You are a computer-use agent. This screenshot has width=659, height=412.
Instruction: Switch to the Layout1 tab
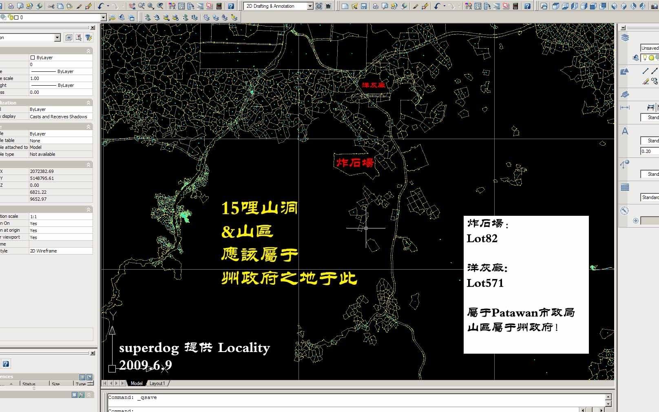point(157,383)
